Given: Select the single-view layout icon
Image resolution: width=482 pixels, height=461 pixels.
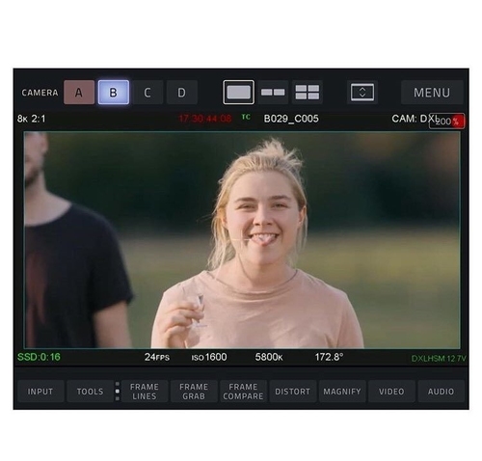Looking at the screenshot, I should click(238, 93).
